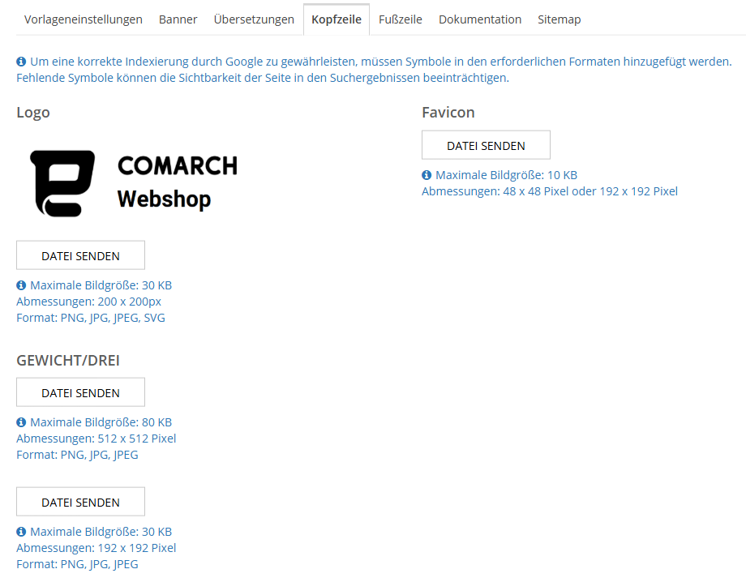Click DATEI SENDEN under the Logo image
The image size is (746, 582).
point(80,255)
